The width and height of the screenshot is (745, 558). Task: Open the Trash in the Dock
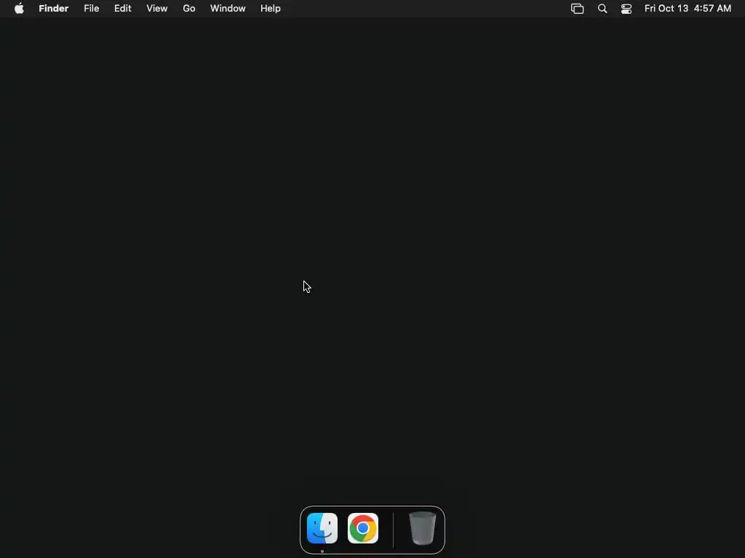423,528
